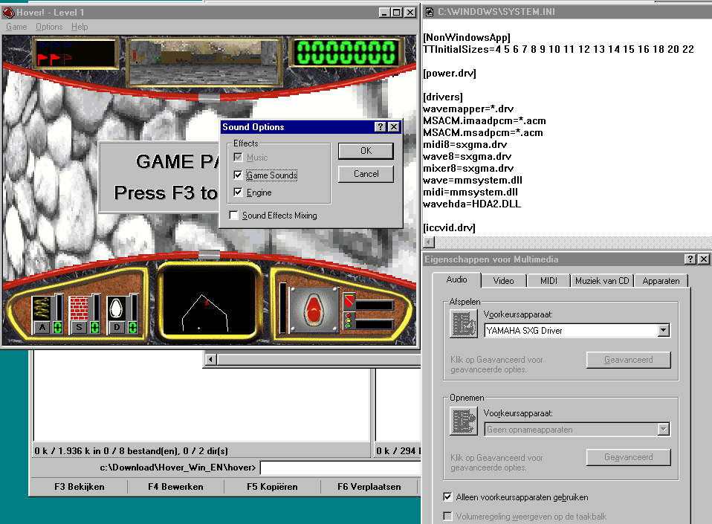Click the vertical speed gauge beside hovercraft
This screenshot has width=712, height=524.
click(x=283, y=308)
